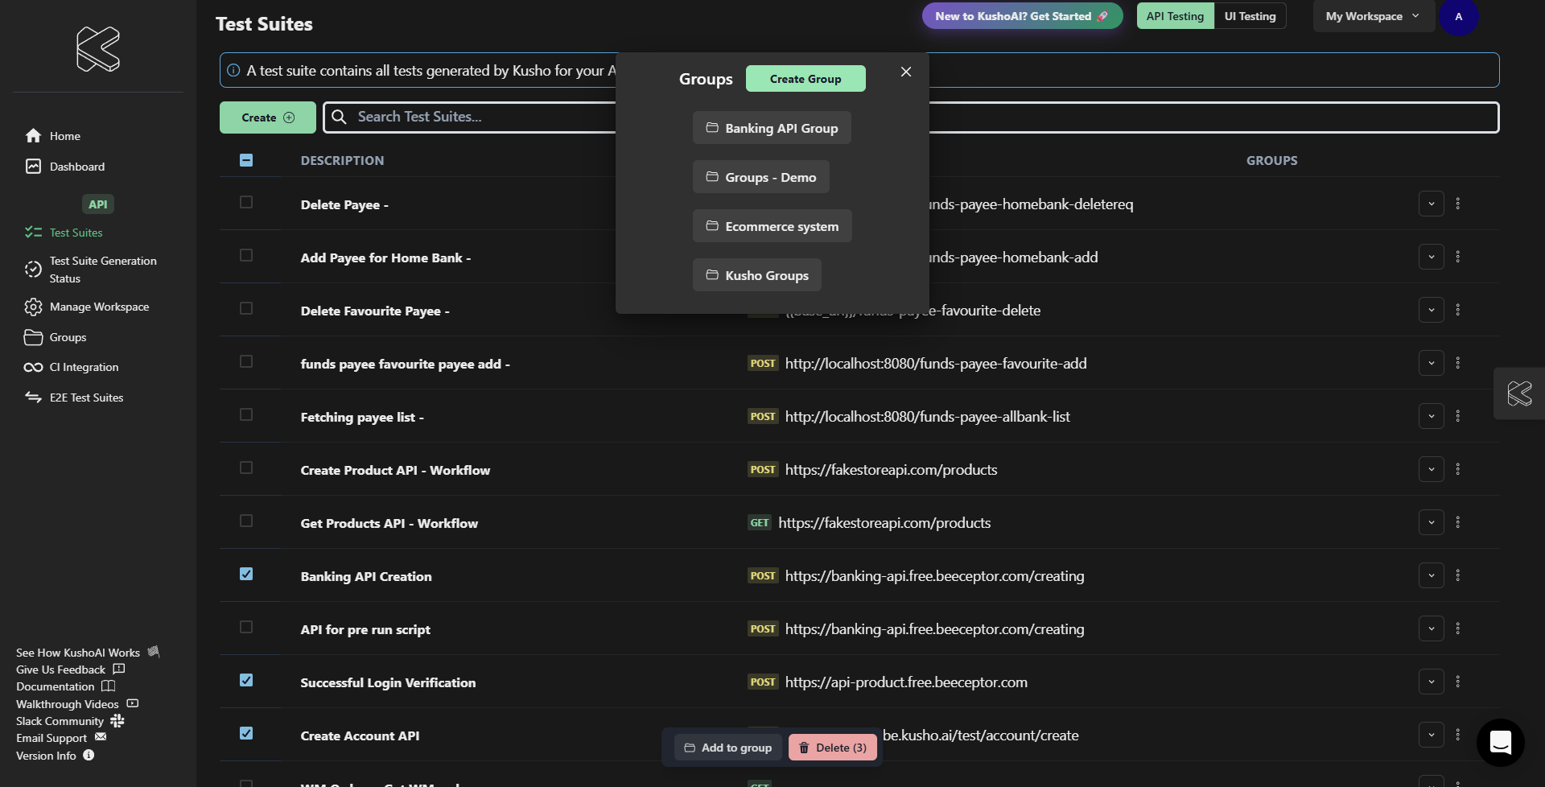Switch to the UI Testing tab
The width and height of the screenshot is (1545, 787).
(x=1250, y=17)
